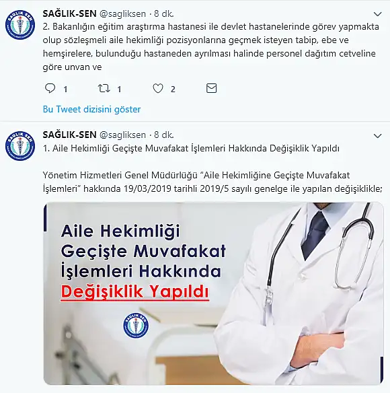This screenshot has width=390, height=393.
Task: Retweet the first tweet about aile hekimliği
Action: click(x=104, y=88)
